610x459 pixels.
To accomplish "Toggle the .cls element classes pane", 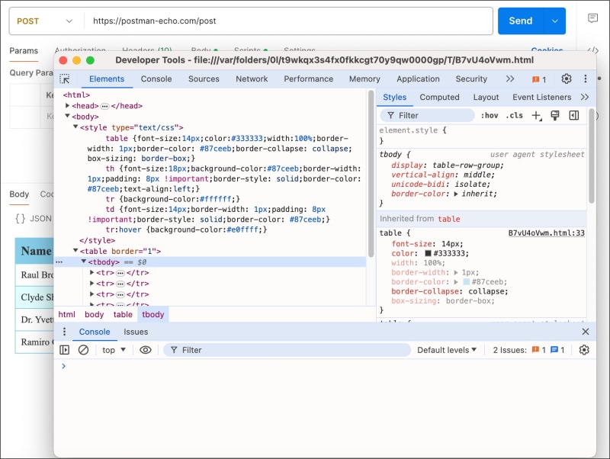I will pos(515,115).
